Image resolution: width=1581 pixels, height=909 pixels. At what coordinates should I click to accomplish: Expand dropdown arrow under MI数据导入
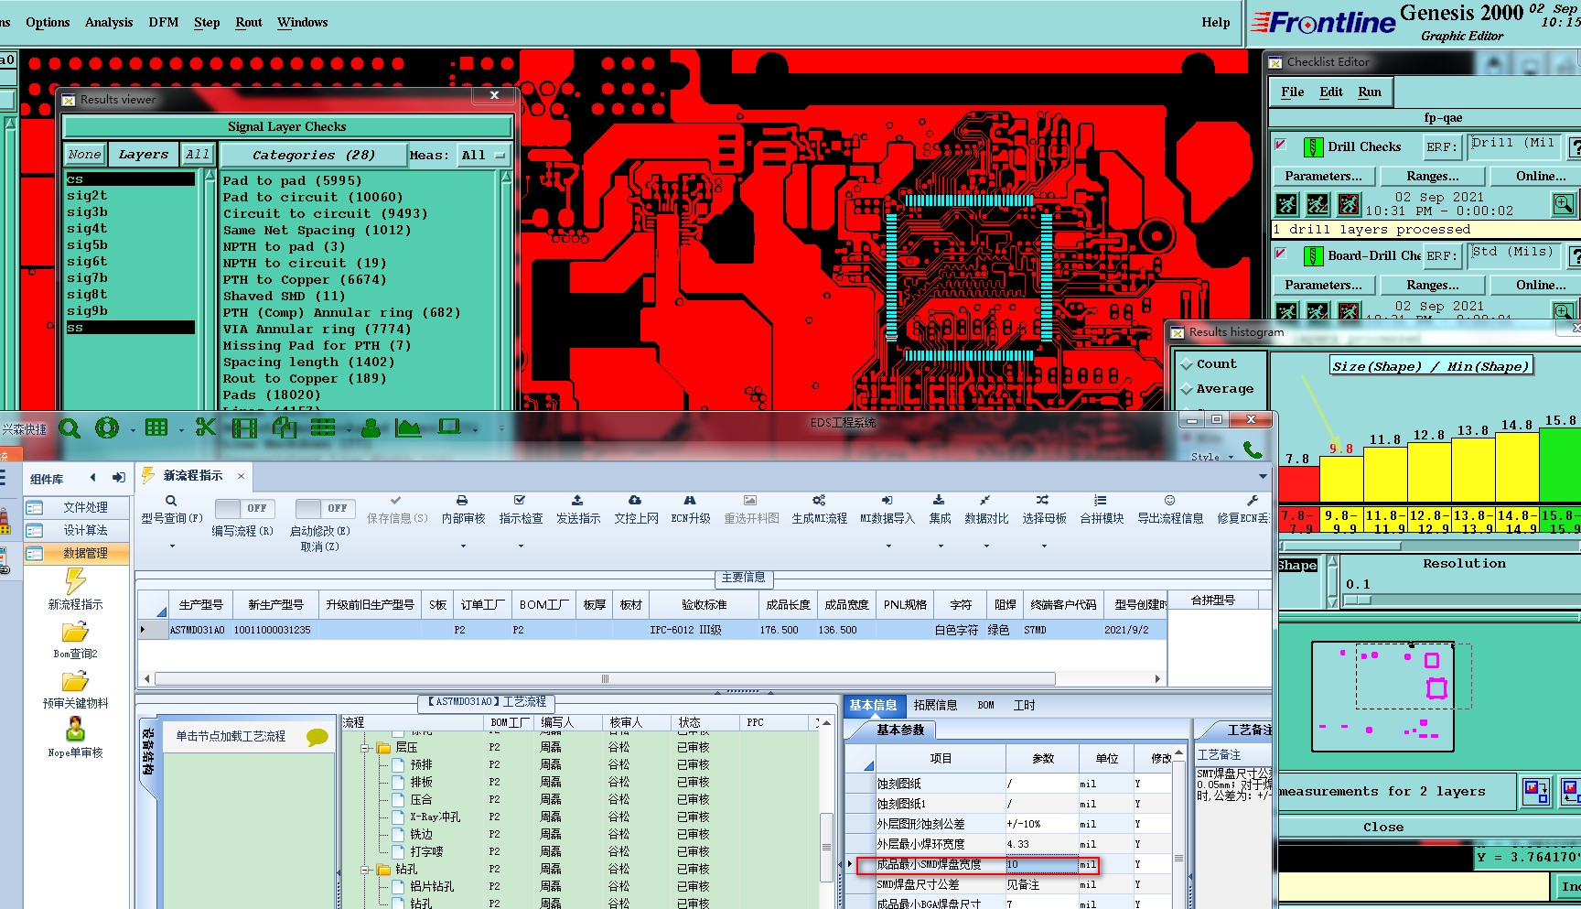point(887,546)
